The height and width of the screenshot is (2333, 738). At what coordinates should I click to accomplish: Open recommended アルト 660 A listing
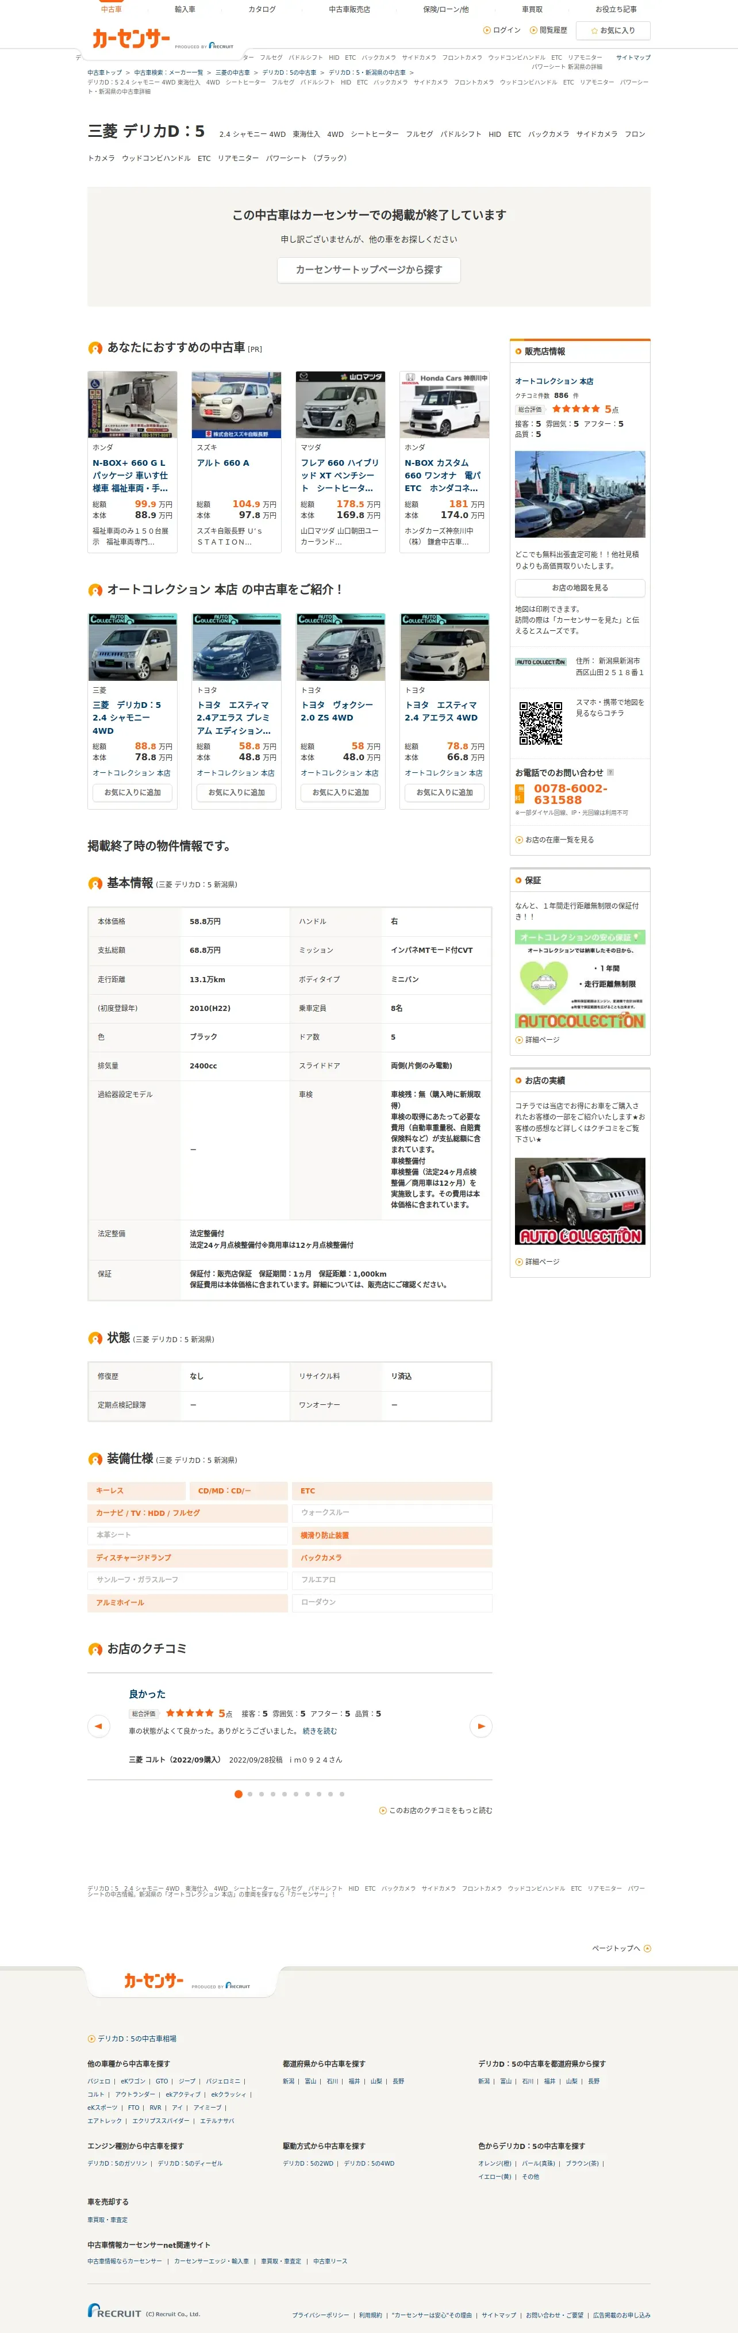coord(223,463)
